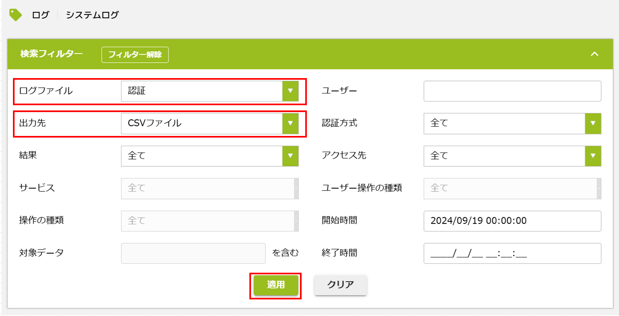This screenshot has width=619, height=316.
Task: Click the disabled 操作の種類 dropdown
Action: coord(210,221)
